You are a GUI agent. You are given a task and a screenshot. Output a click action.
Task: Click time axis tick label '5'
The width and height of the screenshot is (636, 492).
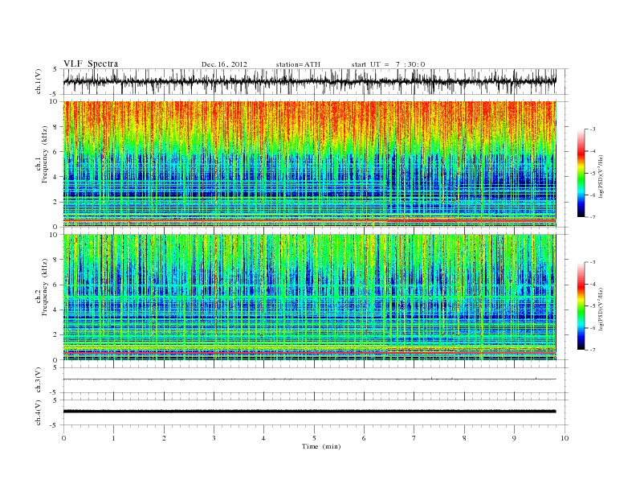314,438
